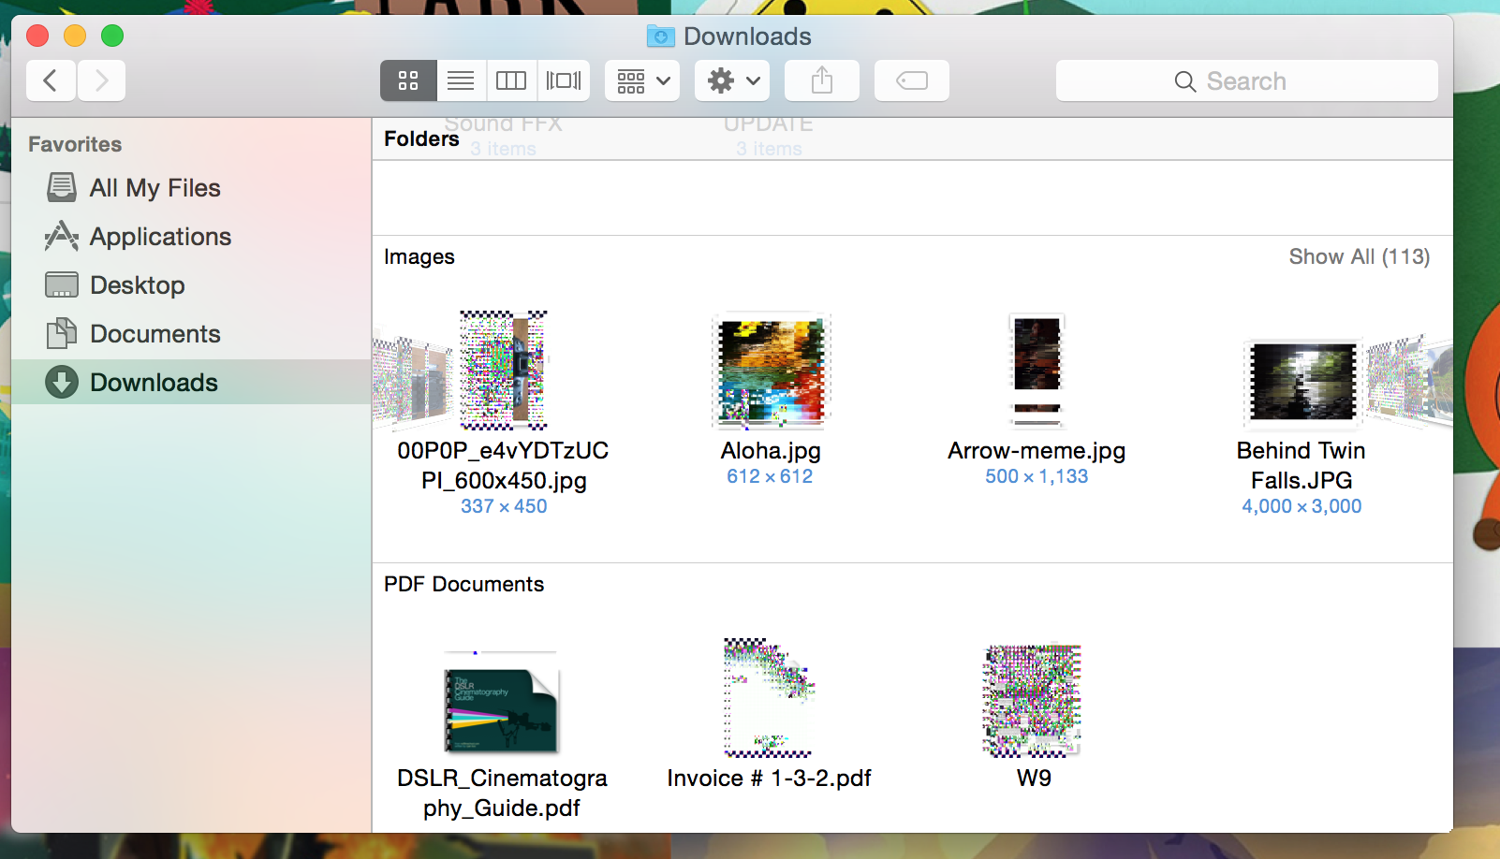Select the Invoice # 1-3-2.pdf icon
The height and width of the screenshot is (859, 1500).
tap(769, 698)
